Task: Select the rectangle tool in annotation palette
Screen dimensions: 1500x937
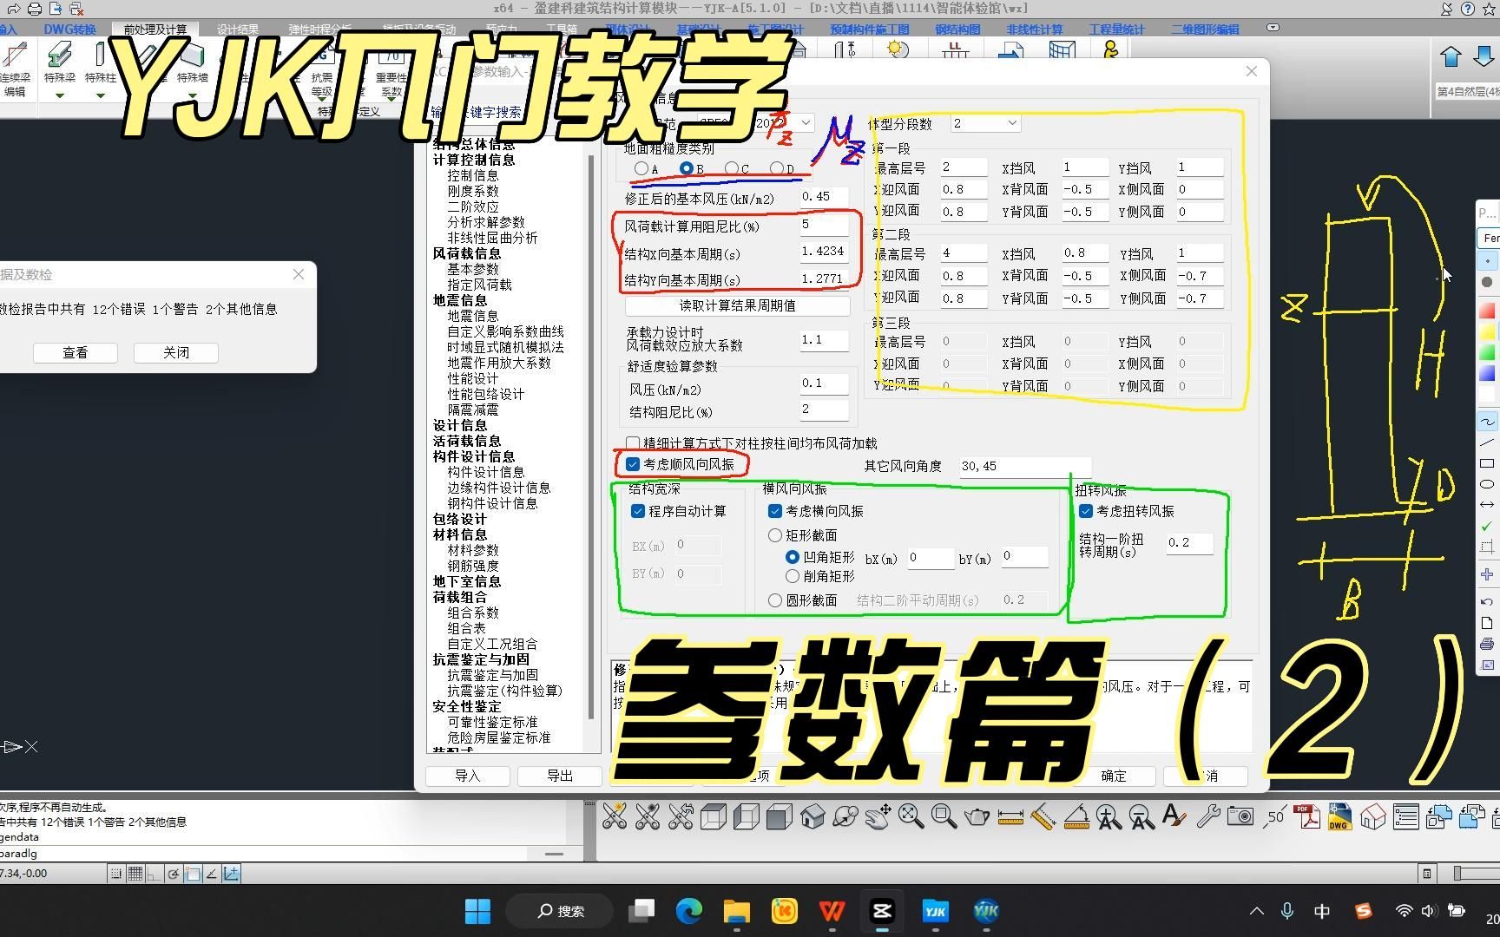Action: coord(1487,463)
